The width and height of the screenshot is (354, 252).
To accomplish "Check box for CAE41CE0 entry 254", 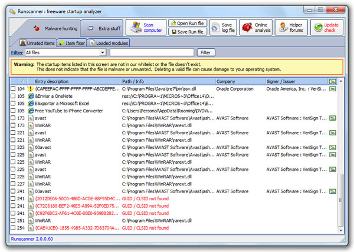I will click(x=13, y=228).
